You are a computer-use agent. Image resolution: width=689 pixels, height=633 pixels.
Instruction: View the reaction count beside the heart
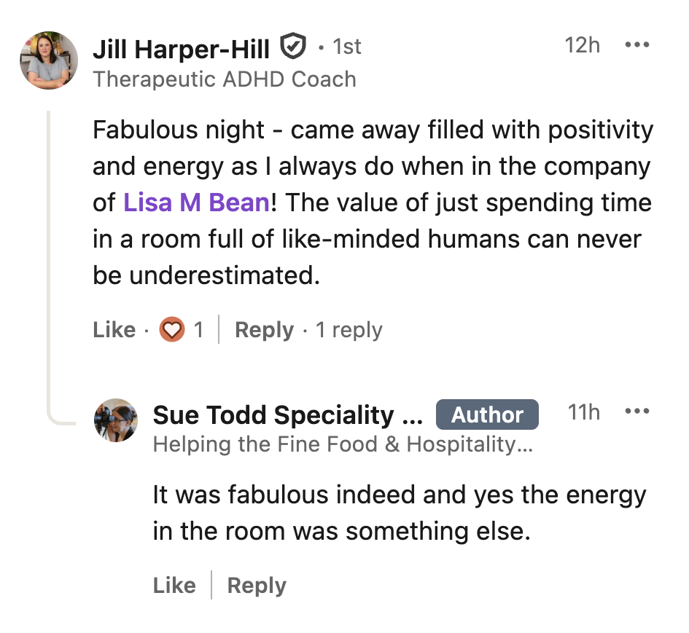pyautogui.click(x=198, y=330)
